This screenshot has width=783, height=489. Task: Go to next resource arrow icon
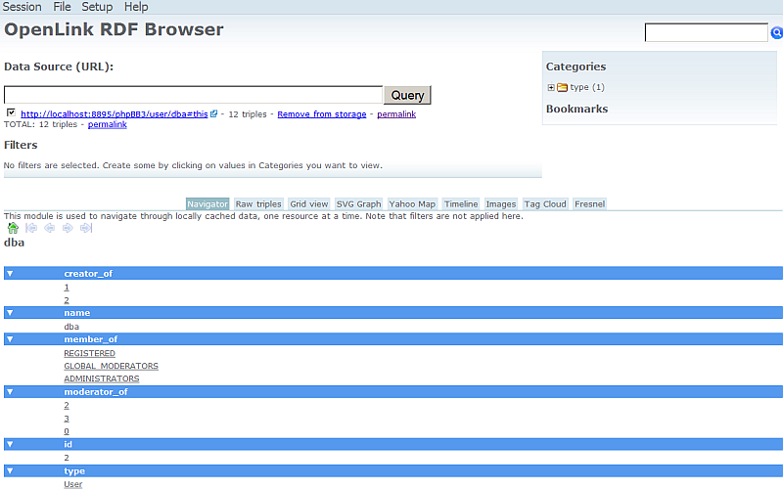click(x=68, y=228)
